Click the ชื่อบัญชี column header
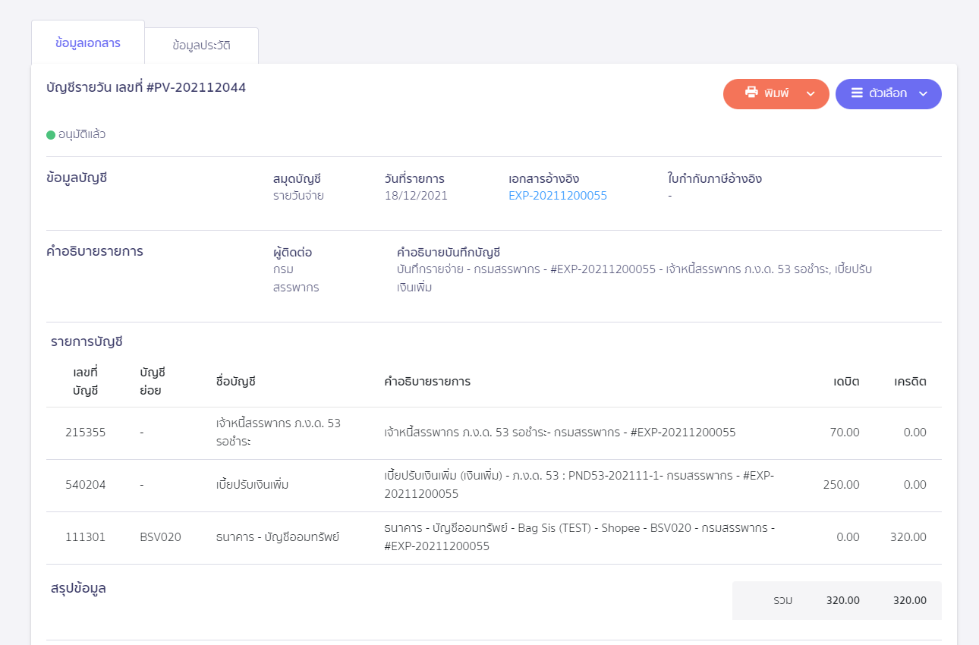Image resolution: width=979 pixels, height=645 pixels. click(235, 382)
